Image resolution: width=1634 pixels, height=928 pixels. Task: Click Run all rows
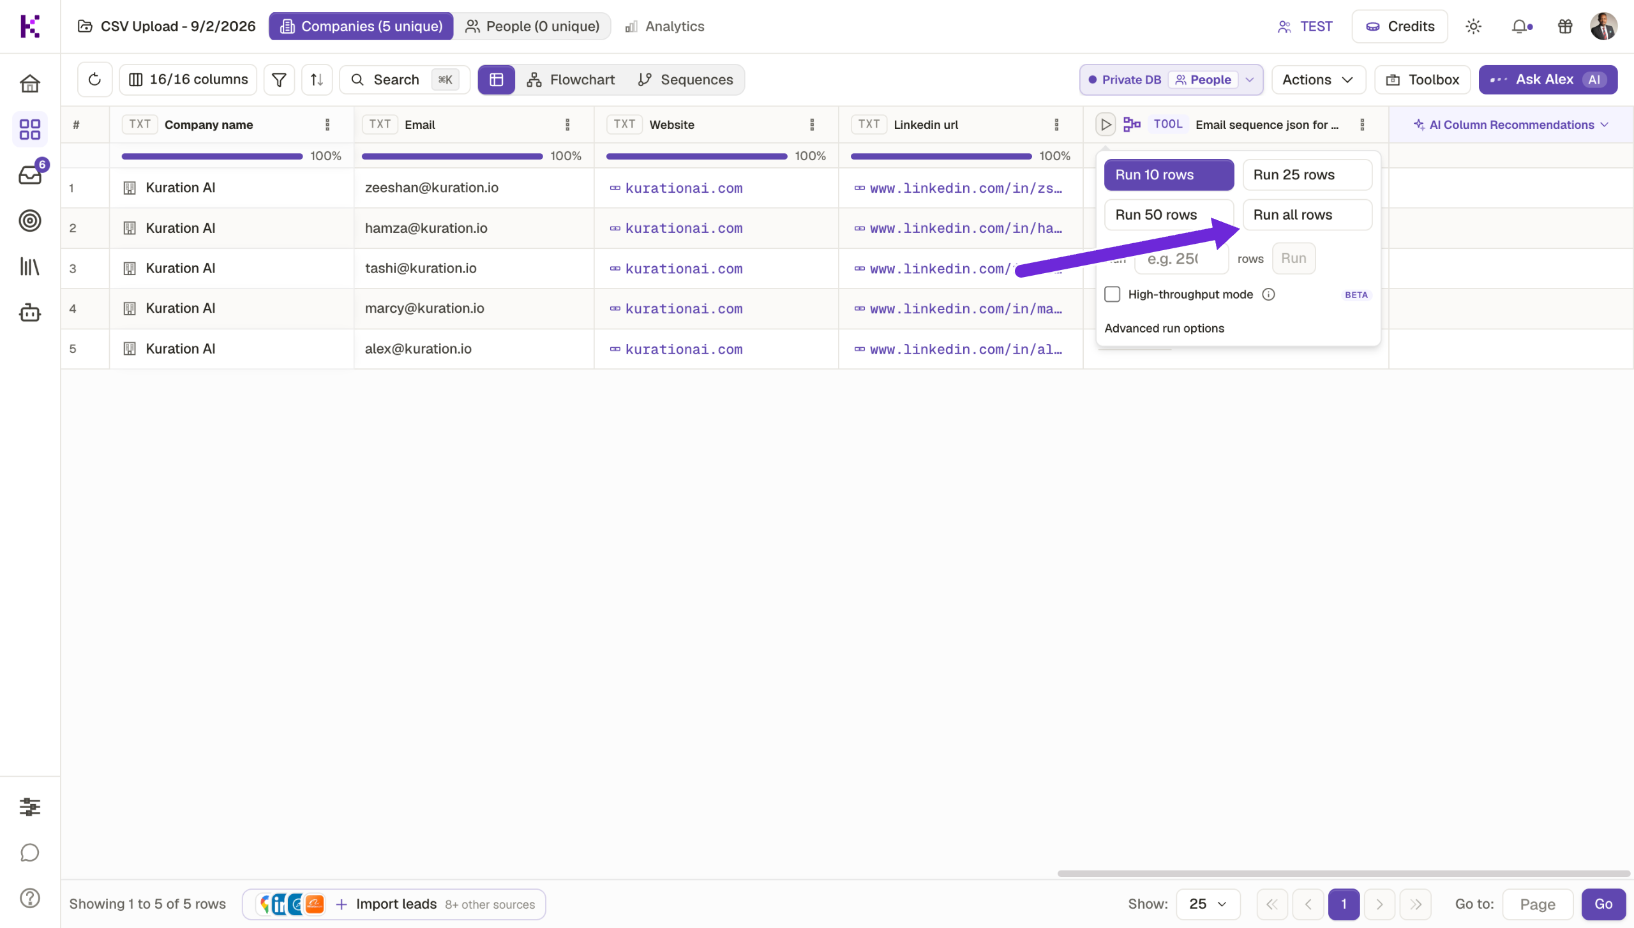click(x=1307, y=215)
